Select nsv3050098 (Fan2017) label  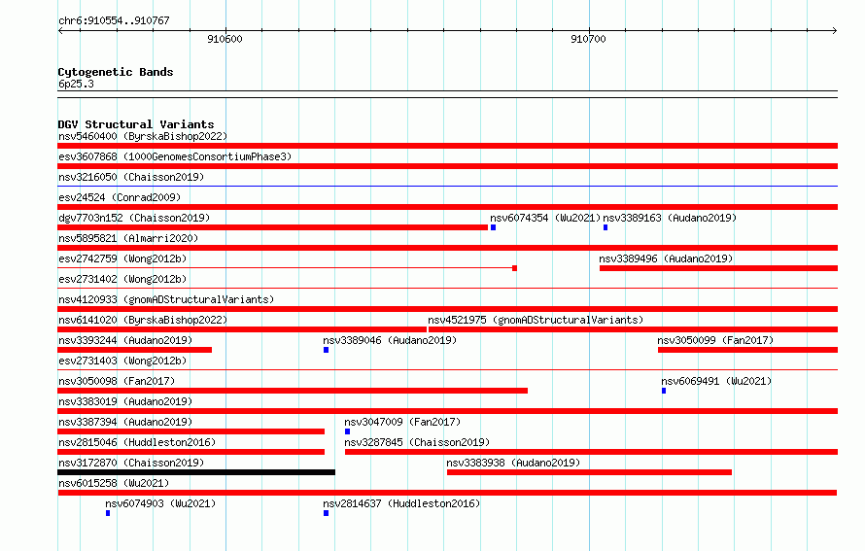(117, 381)
